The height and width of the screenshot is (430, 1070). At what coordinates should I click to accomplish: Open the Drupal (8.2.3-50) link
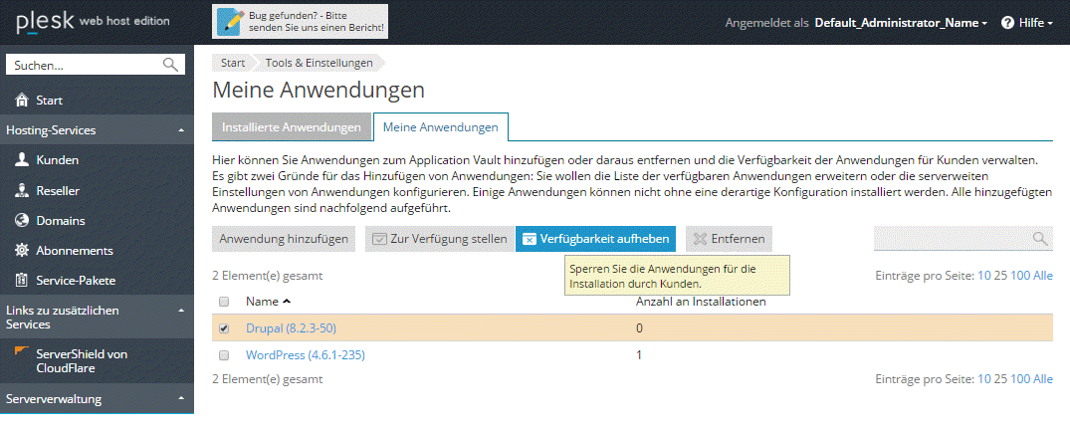click(x=291, y=328)
